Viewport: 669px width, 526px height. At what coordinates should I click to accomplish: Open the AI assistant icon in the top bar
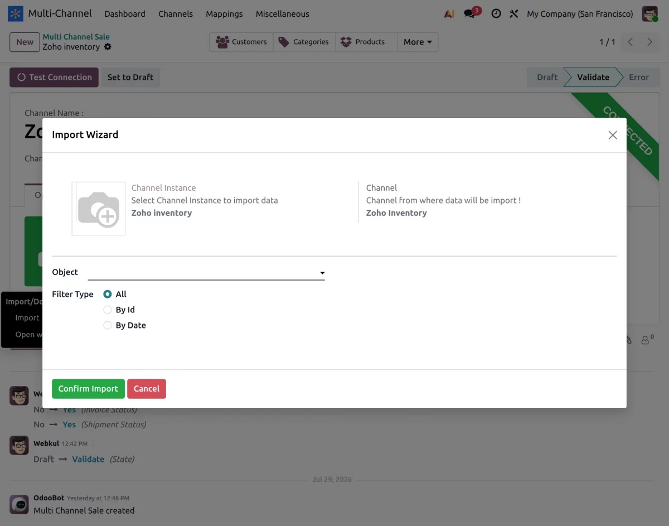click(x=449, y=14)
